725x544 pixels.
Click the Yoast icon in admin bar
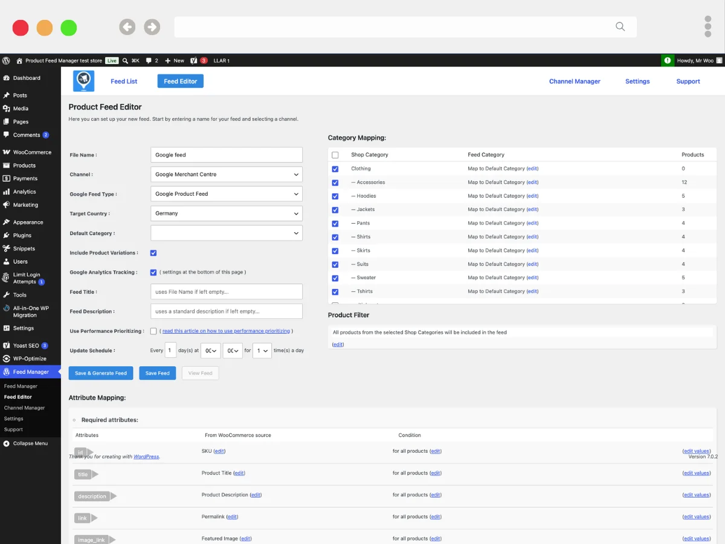click(x=193, y=60)
